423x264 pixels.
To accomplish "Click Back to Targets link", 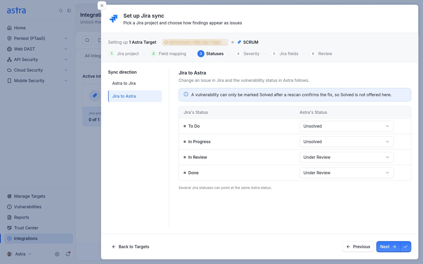I will tap(130, 247).
